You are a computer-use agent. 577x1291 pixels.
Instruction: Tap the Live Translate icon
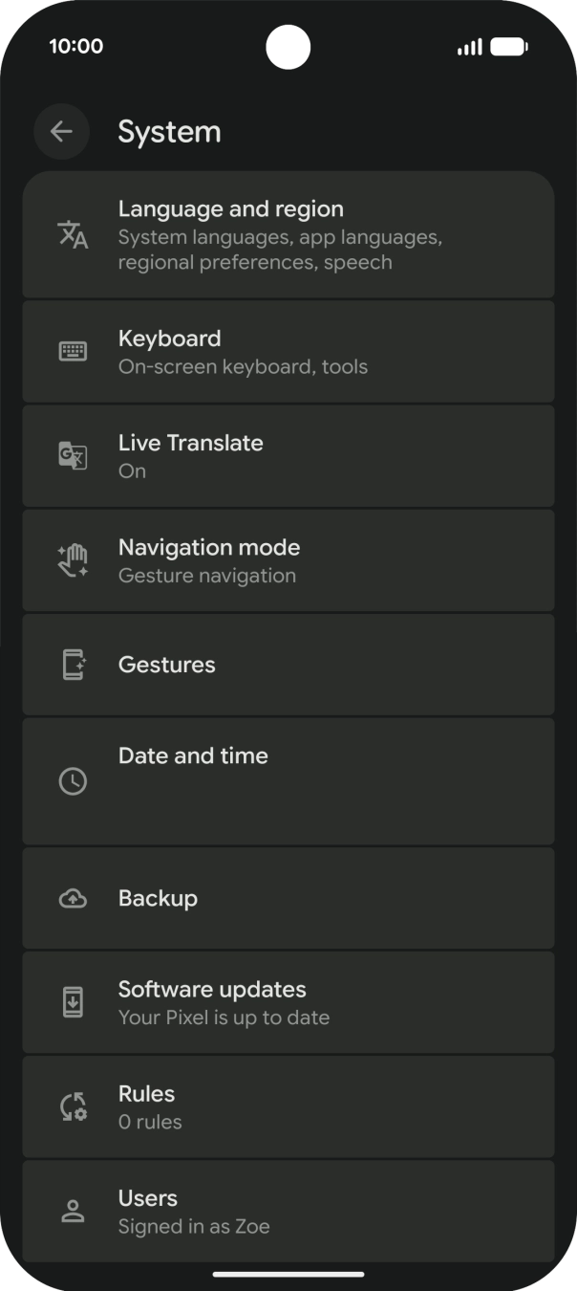pos(73,456)
